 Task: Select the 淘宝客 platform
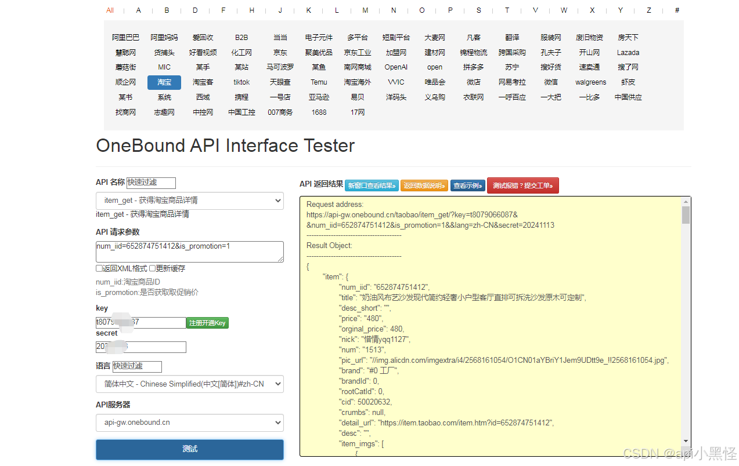[x=203, y=82]
